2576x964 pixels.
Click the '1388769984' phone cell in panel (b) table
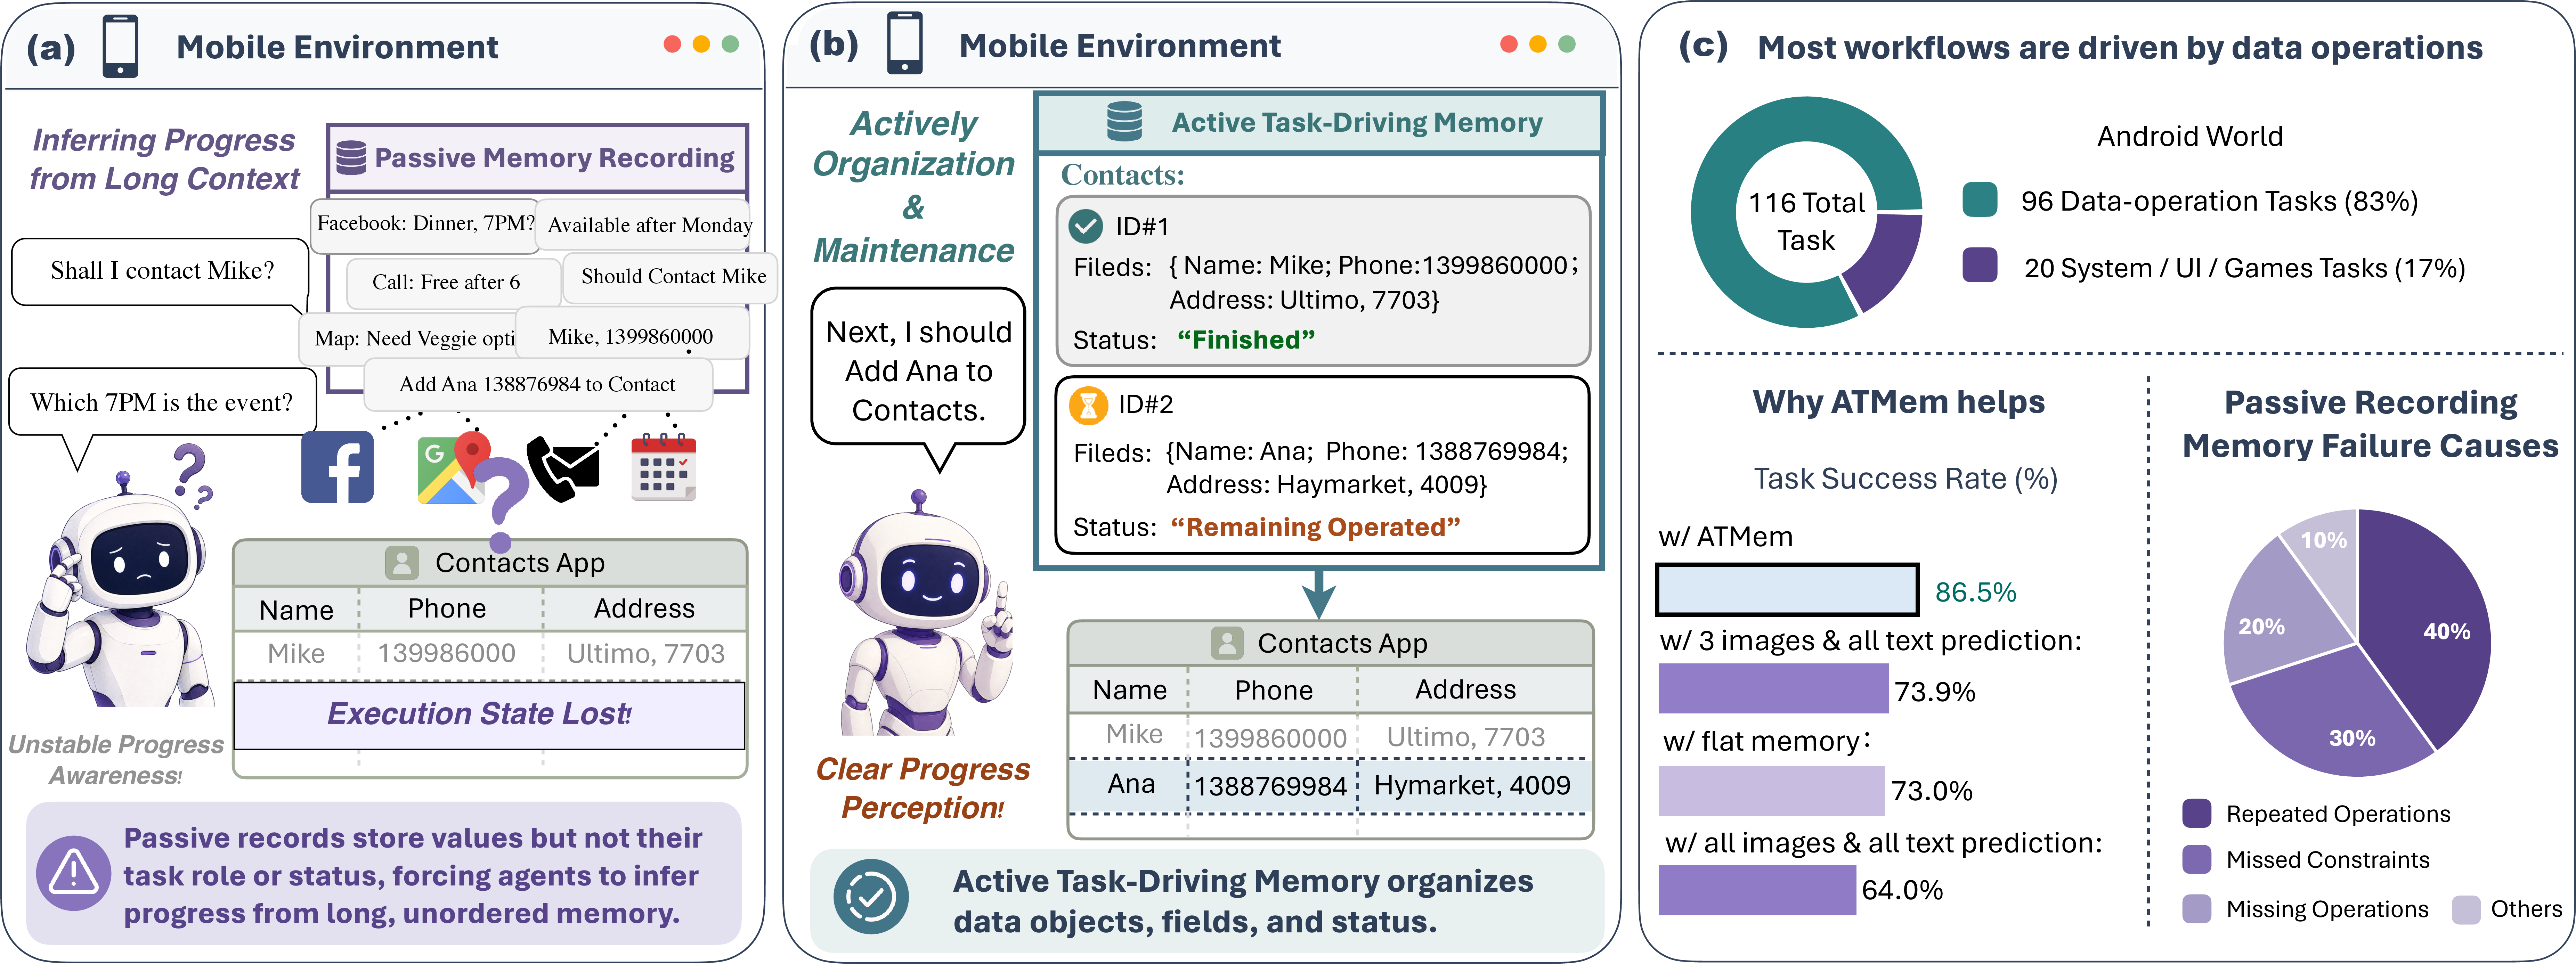(x=1271, y=786)
